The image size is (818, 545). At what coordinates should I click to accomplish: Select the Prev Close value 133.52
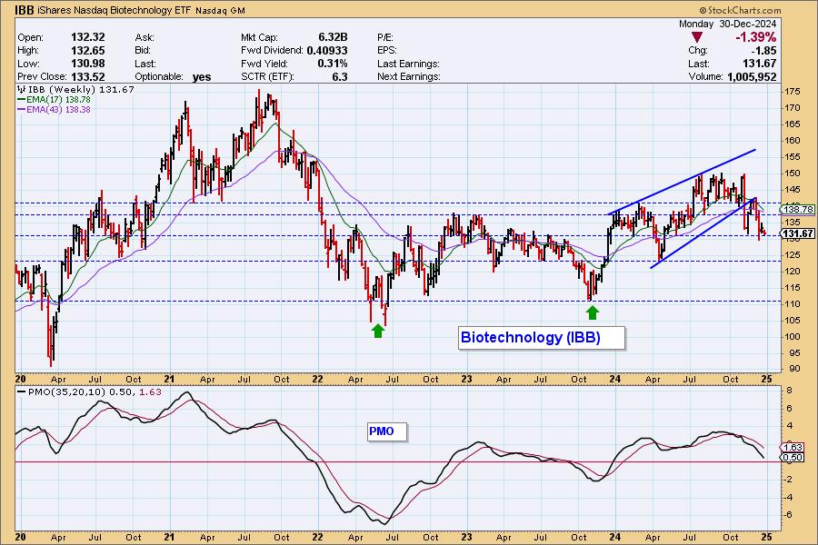point(87,76)
